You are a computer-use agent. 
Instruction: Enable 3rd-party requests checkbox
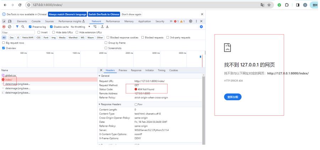(x=168, y=37)
